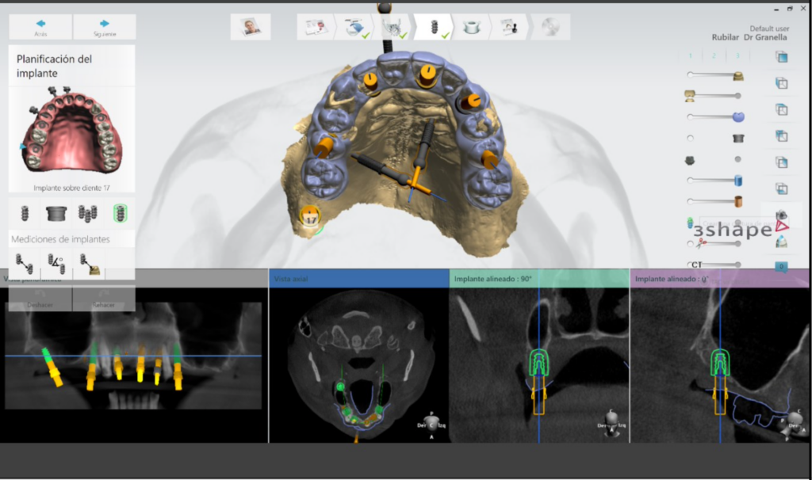Viewport: 812px width, 480px height.
Task: Switch to second cube view orientation
Action: pos(781,82)
